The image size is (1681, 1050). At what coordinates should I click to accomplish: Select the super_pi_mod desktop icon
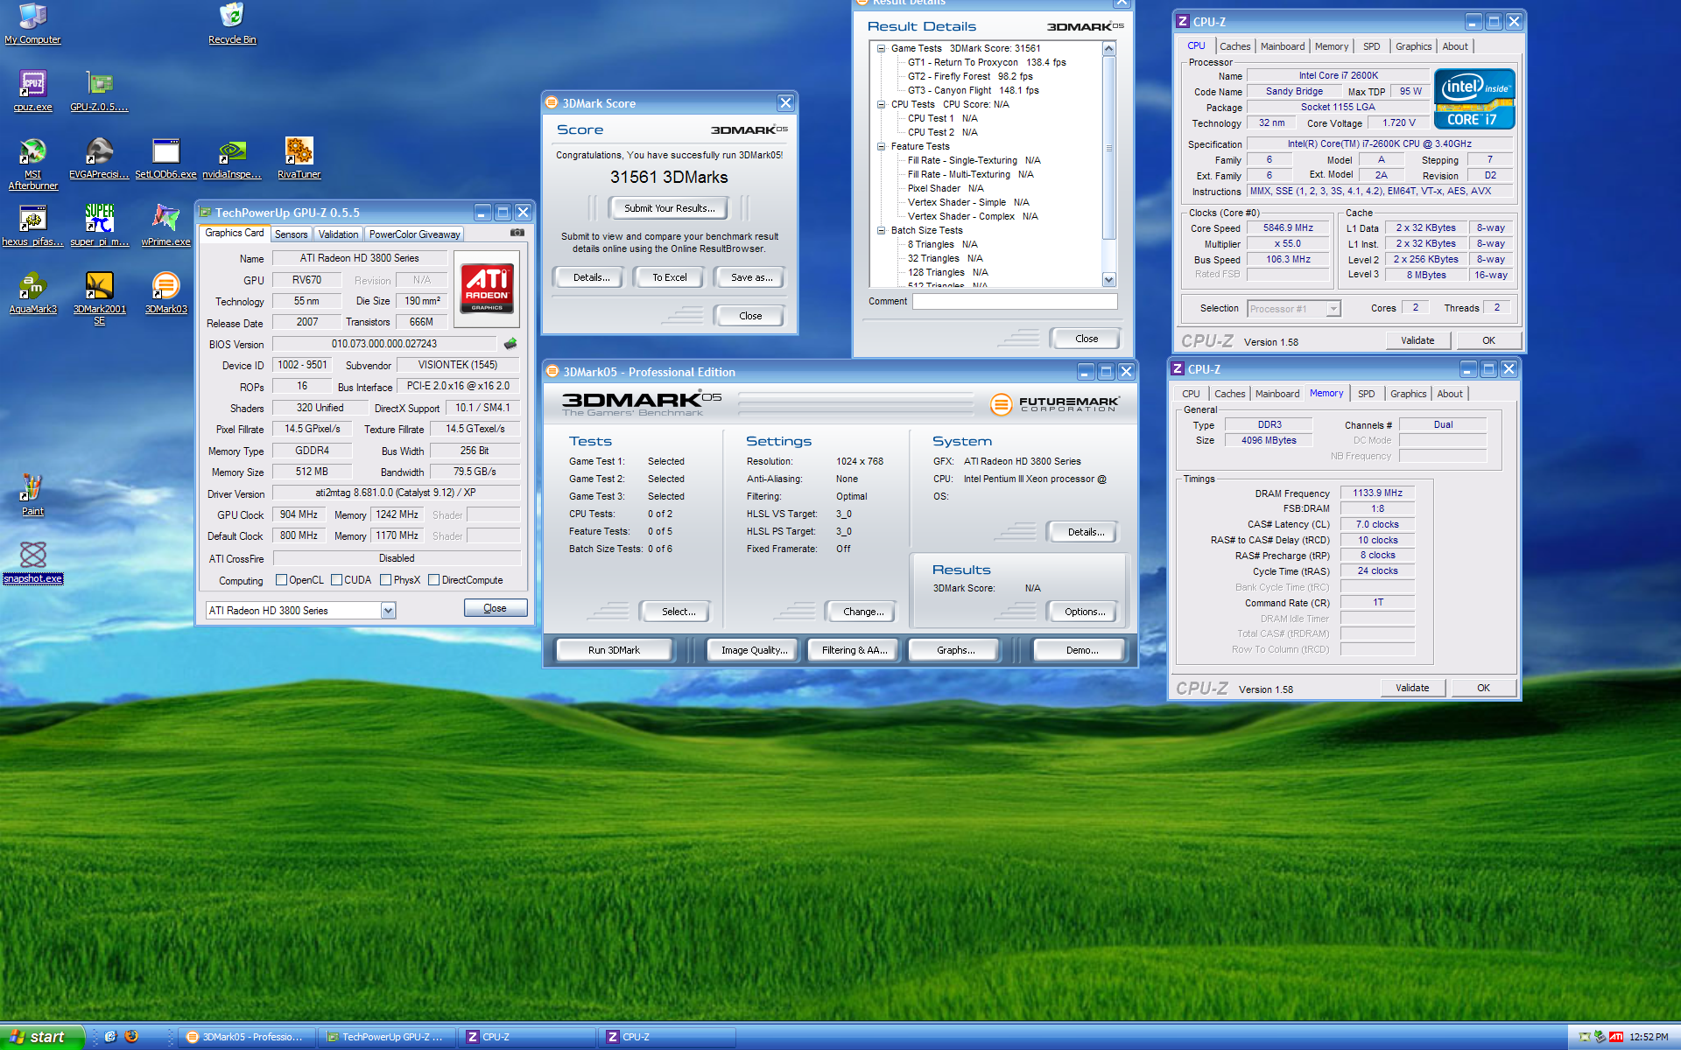99,225
